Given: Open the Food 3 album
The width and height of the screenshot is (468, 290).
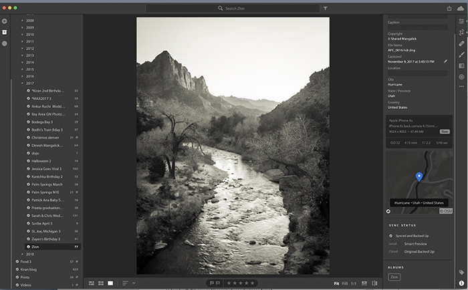Looking at the screenshot, I should [x=47, y=262].
